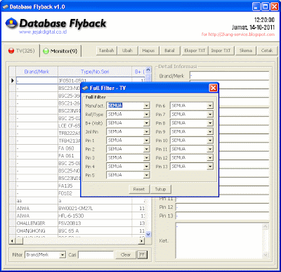The image size is (281, 272).
Task: Click the table scroll up arrow
Action: [148, 70]
